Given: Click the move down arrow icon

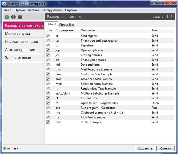Looking at the screenshot, I should tap(167, 17).
